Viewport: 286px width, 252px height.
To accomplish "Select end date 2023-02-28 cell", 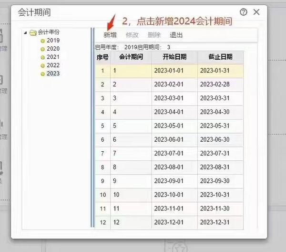I will point(220,84).
